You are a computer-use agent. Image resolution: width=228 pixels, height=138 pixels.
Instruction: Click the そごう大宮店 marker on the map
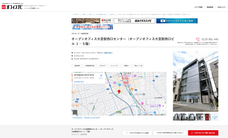tap(120, 85)
